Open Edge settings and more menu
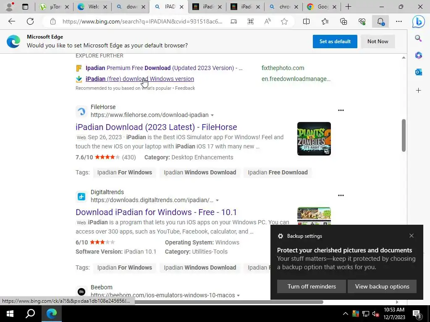The height and width of the screenshot is (322, 430). pyautogui.click(x=399, y=21)
